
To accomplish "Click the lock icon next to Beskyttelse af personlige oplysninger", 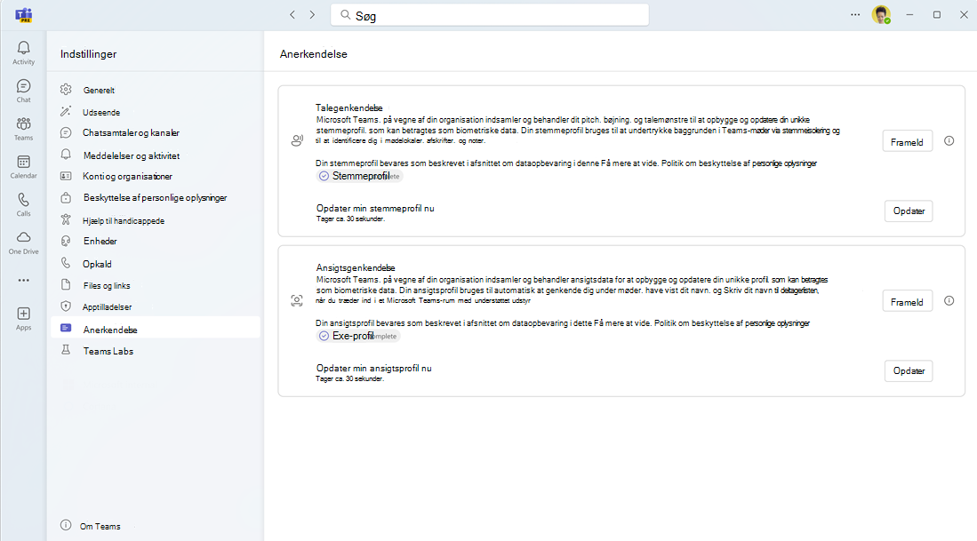I will point(66,198).
